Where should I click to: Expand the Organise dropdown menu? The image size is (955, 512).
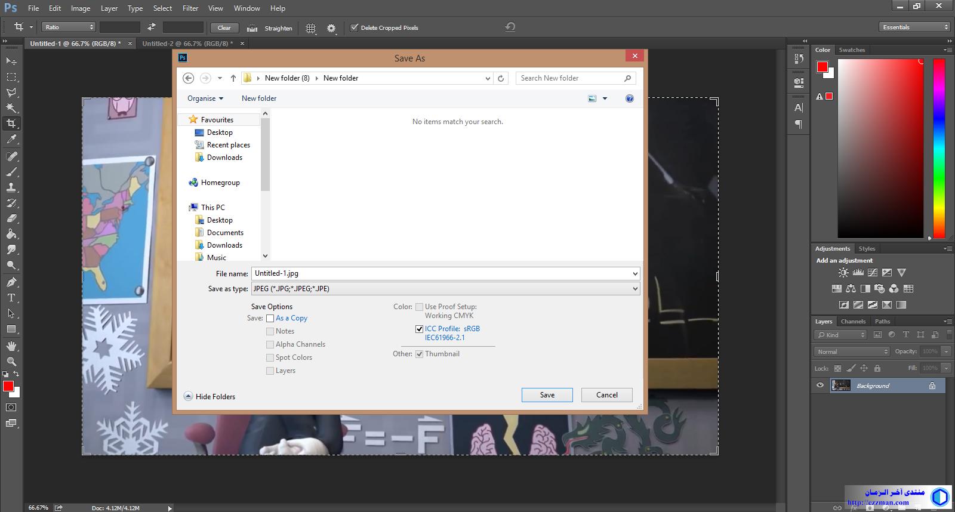tap(205, 98)
